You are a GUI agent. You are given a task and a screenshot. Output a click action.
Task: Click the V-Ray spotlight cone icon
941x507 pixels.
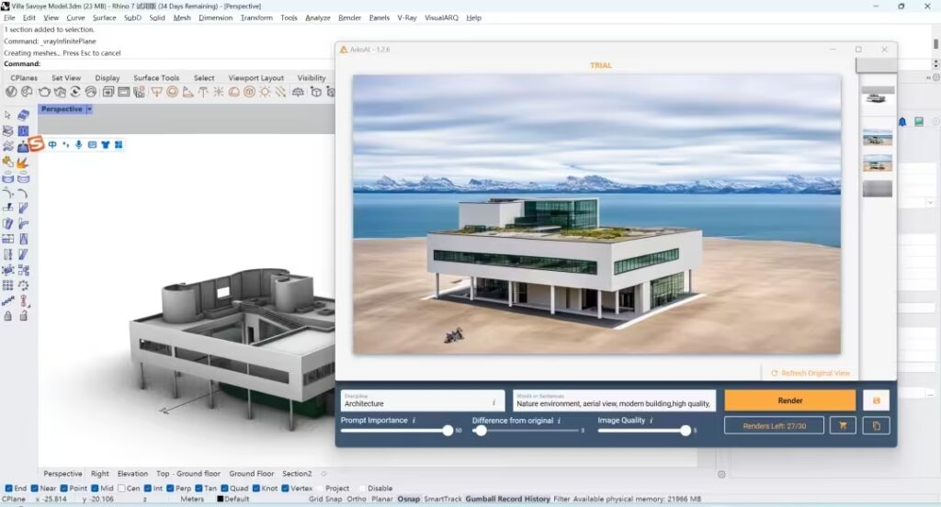pos(187,92)
